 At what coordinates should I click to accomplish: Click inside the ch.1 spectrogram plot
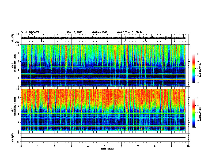pos(103,65)
